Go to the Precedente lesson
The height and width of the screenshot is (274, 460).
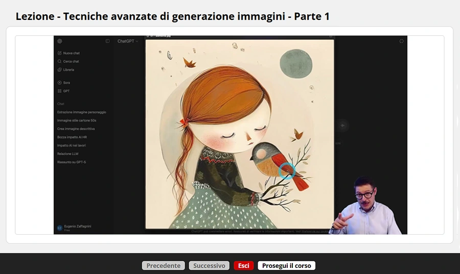coord(164,265)
